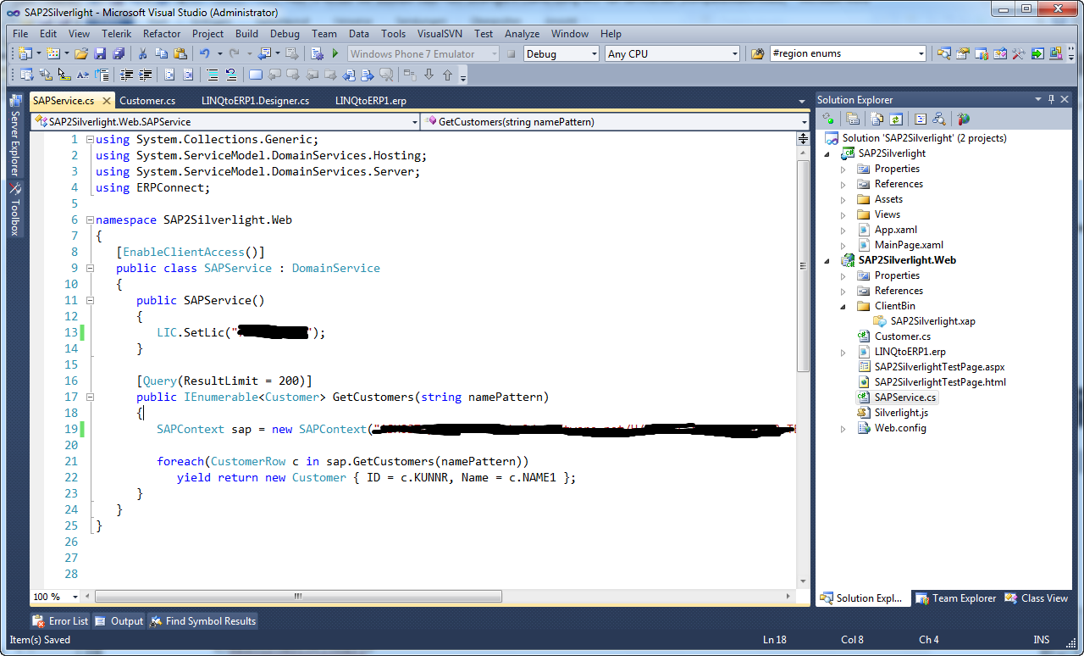
Task: Select Silverlight.js in Solution Explorer
Action: [x=901, y=413]
